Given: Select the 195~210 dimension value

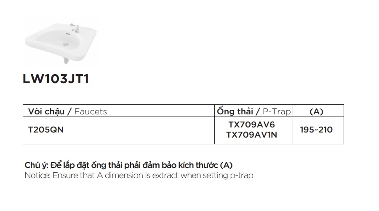Looking at the screenshot, I should [x=316, y=130].
